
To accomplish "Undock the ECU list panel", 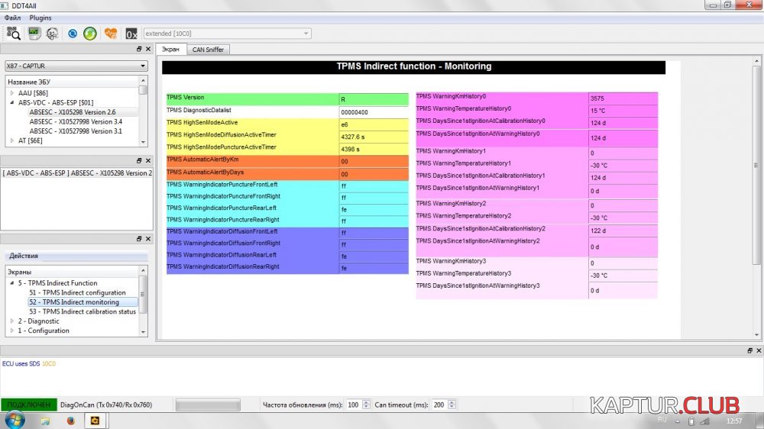I will (x=139, y=49).
